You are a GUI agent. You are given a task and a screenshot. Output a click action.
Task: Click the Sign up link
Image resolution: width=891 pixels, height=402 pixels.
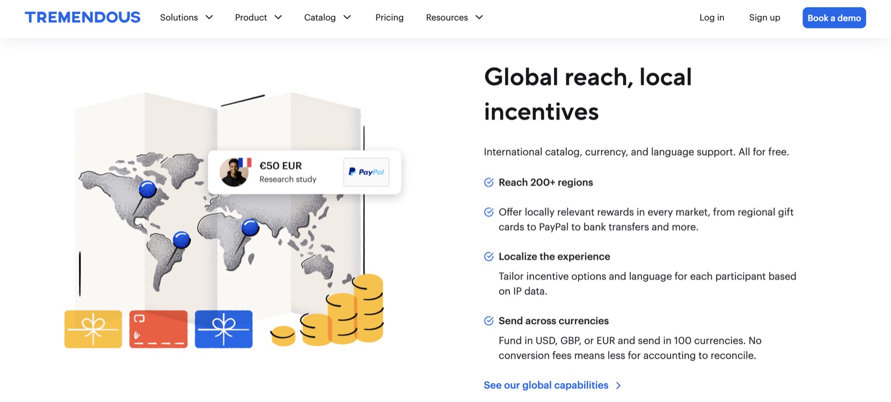click(x=765, y=17)
